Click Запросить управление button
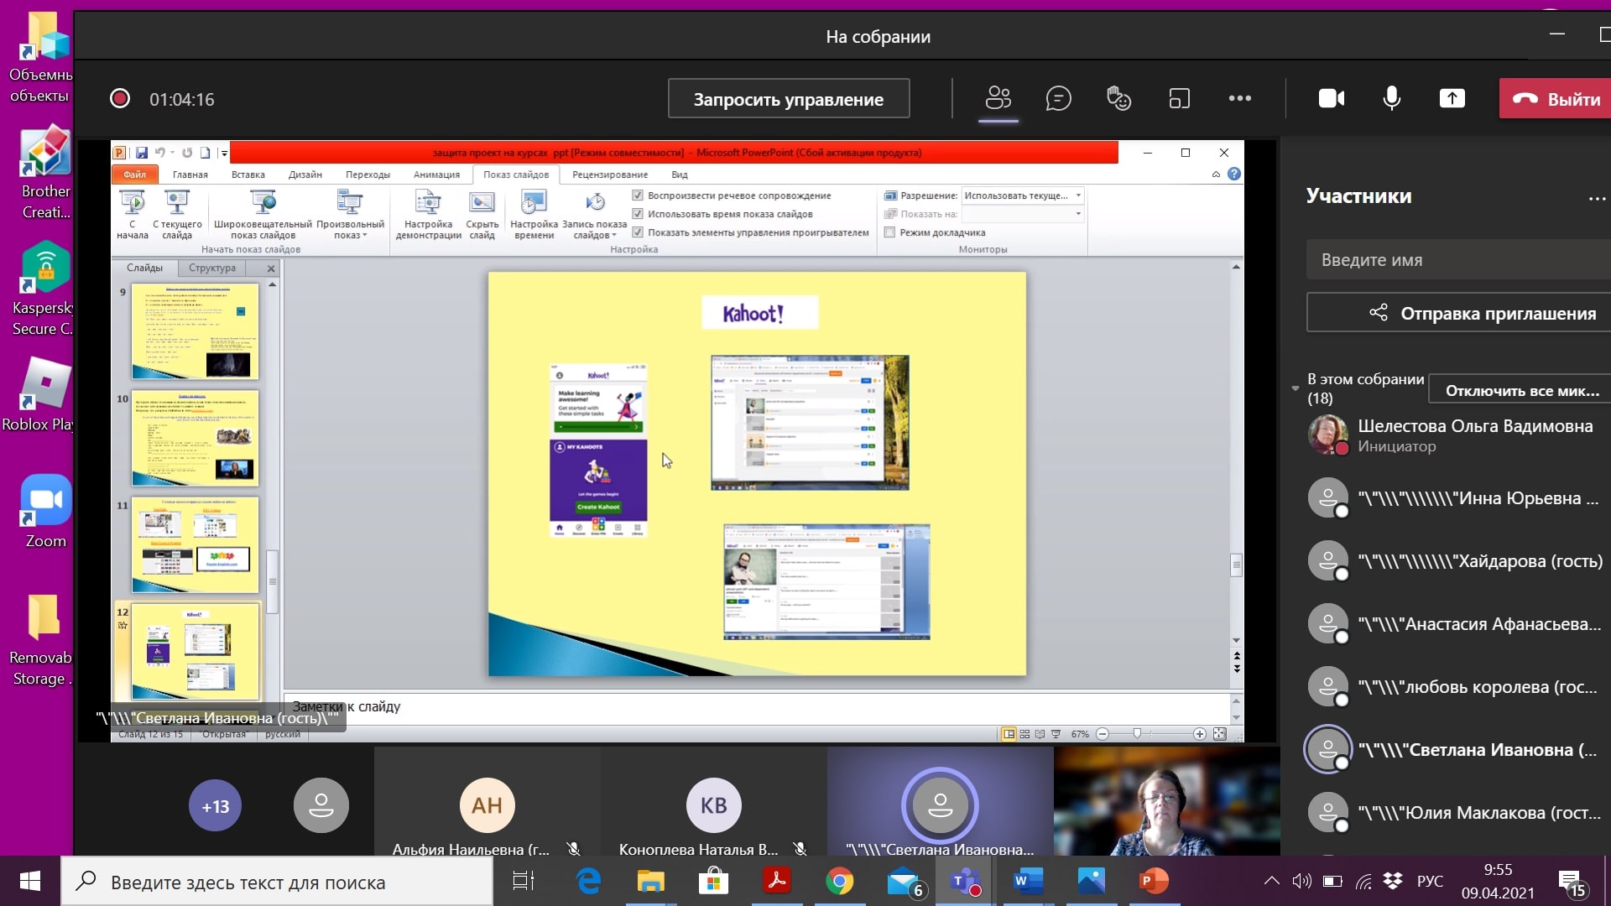Image resolution: width=1611 pixels, height=906 pixels. pyautogui.click(x=788, y=99)
